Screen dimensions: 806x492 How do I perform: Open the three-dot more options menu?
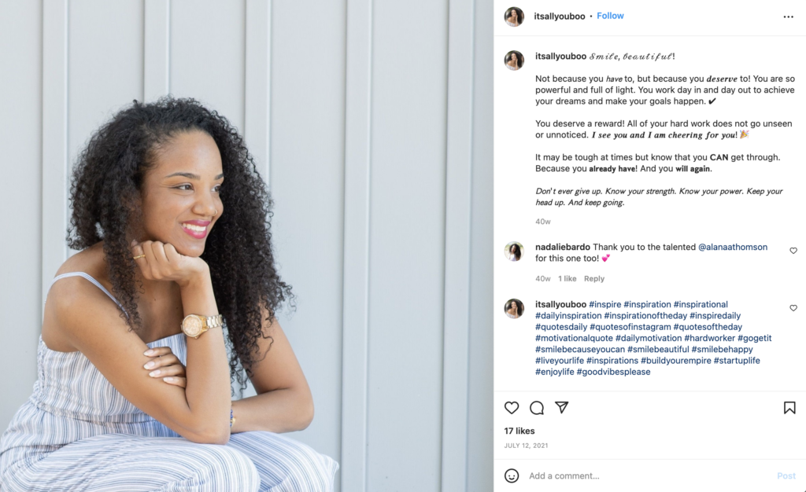tap(789, 17)
